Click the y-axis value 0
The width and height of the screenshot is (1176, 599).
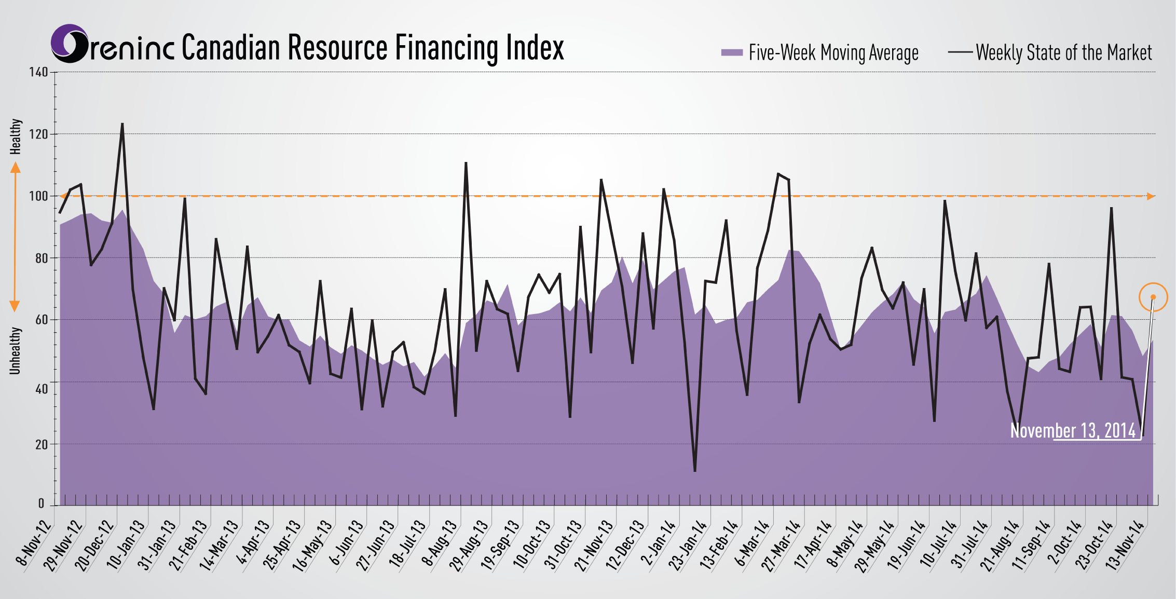click(41, 503)
